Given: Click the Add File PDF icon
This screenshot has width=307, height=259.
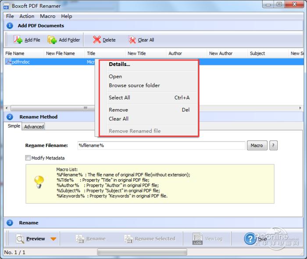Looking at the screenshot, I should pyautogui.click(x=18, y=40).
